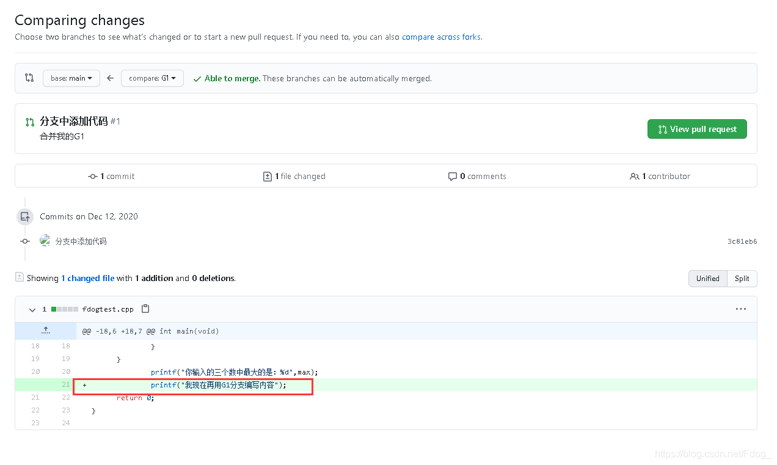The height and width of the screenshot is (465, 777).
Task: Click the Able to merge status text
Action: tap(232, 78)
